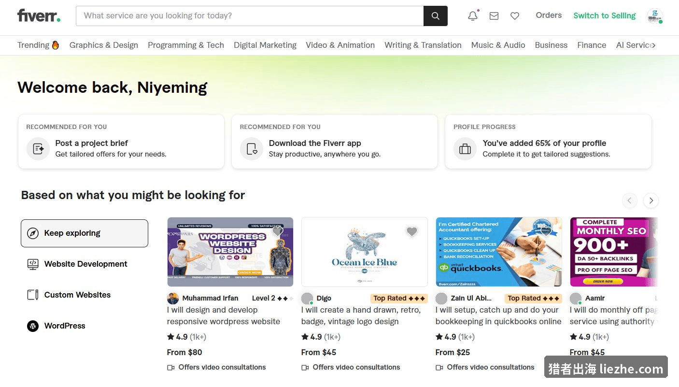Click the video camera icon under the $80 gig
Screen dimensions: 679x387
coord(171,368)
